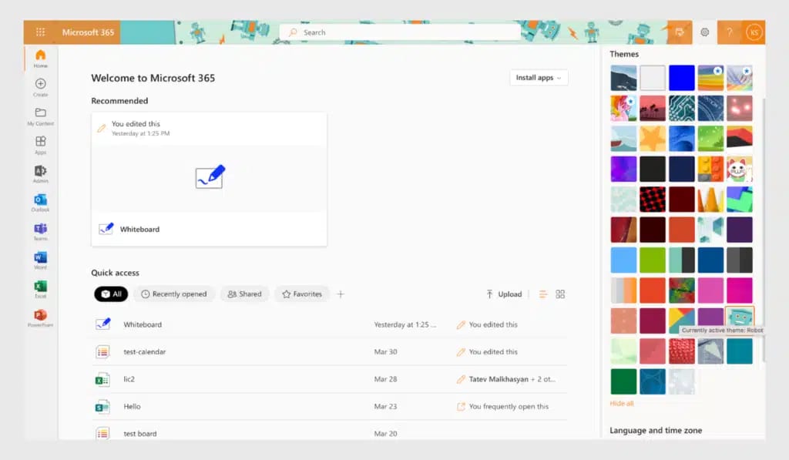Select the dark green theme swatch
Viewport: 789px width, 460px height.
coord(623,381)
